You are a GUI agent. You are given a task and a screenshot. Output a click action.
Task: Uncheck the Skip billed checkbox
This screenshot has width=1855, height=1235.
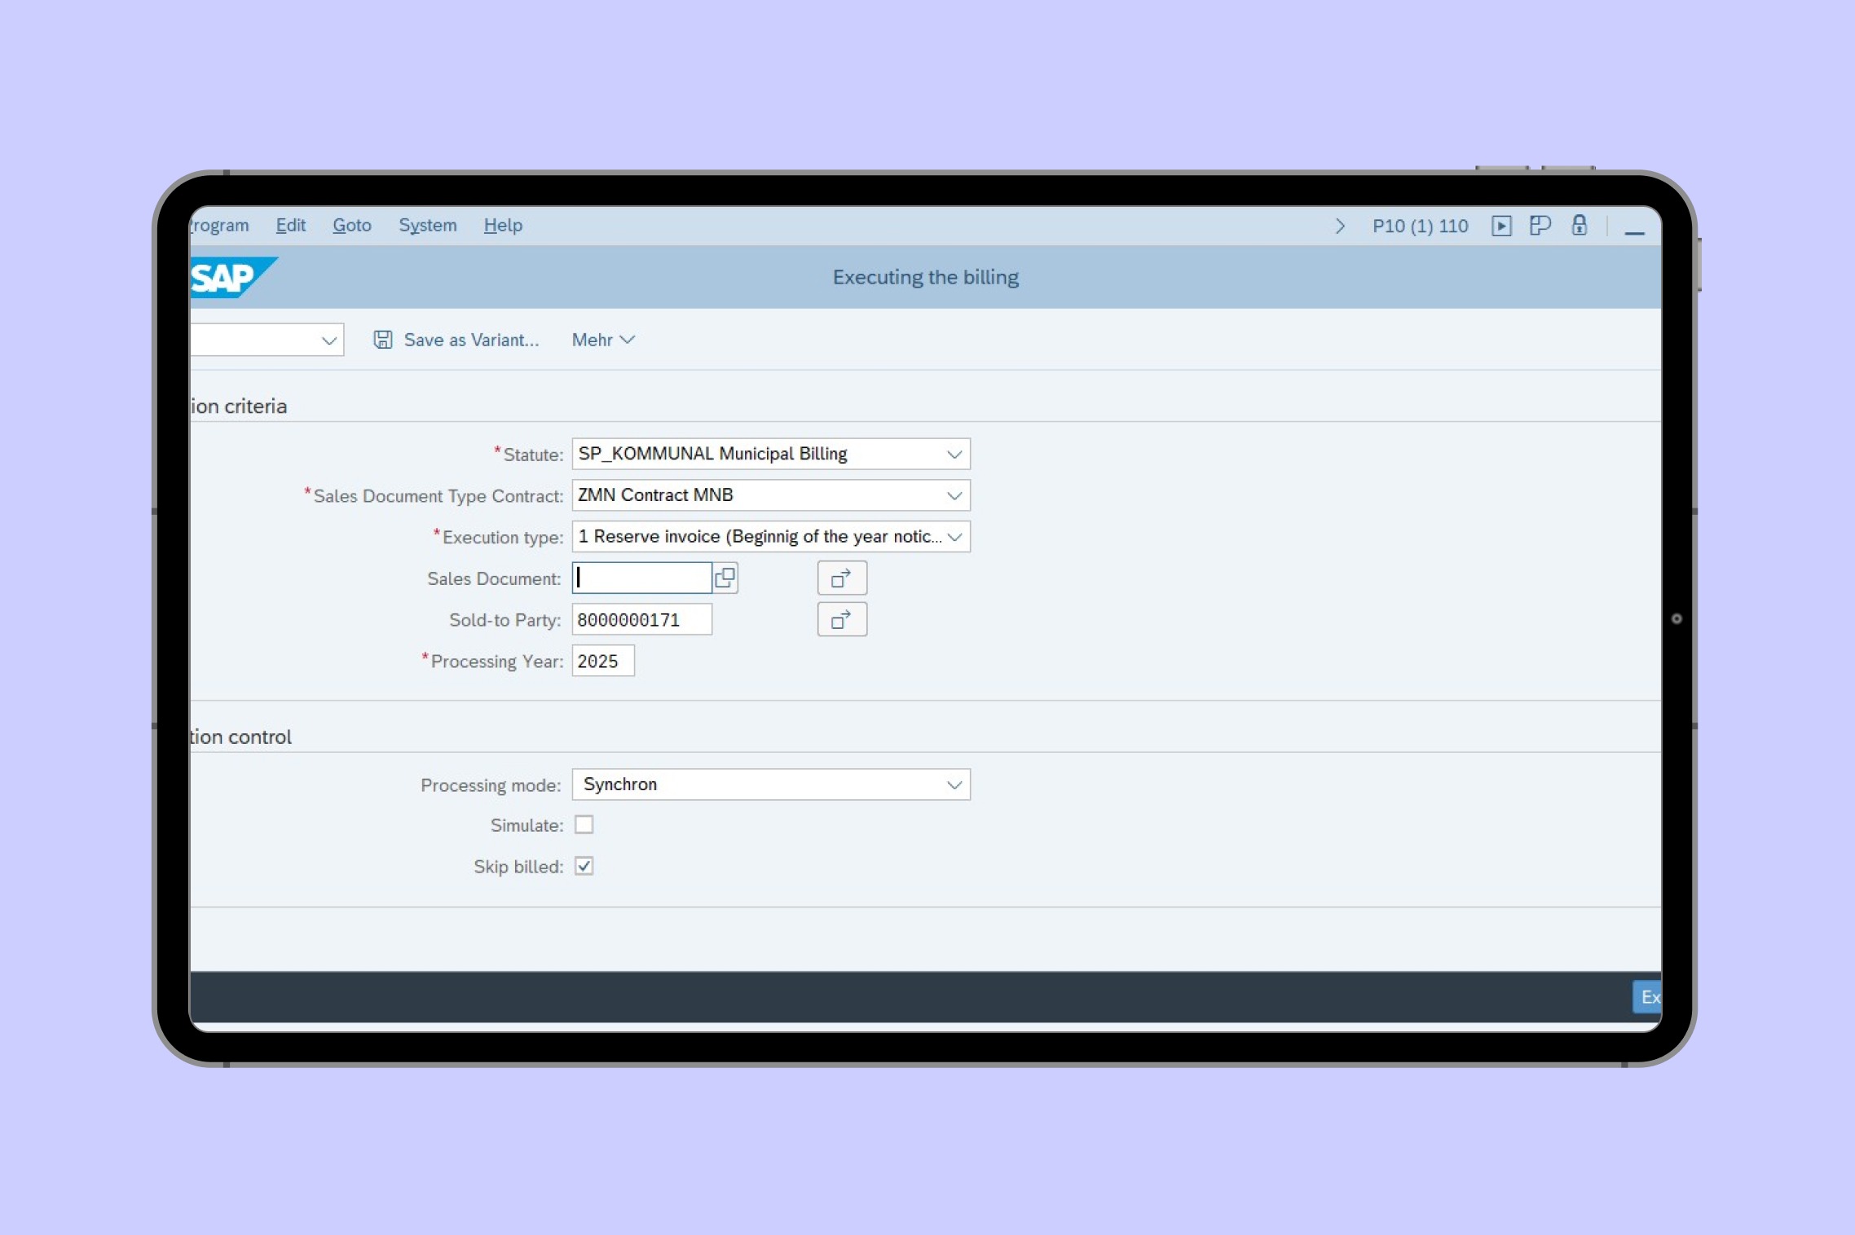pyautogui.click(x=584, y=867)
